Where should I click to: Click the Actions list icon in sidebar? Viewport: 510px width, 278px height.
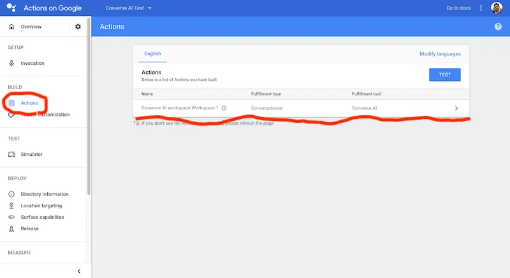(11, 103)
